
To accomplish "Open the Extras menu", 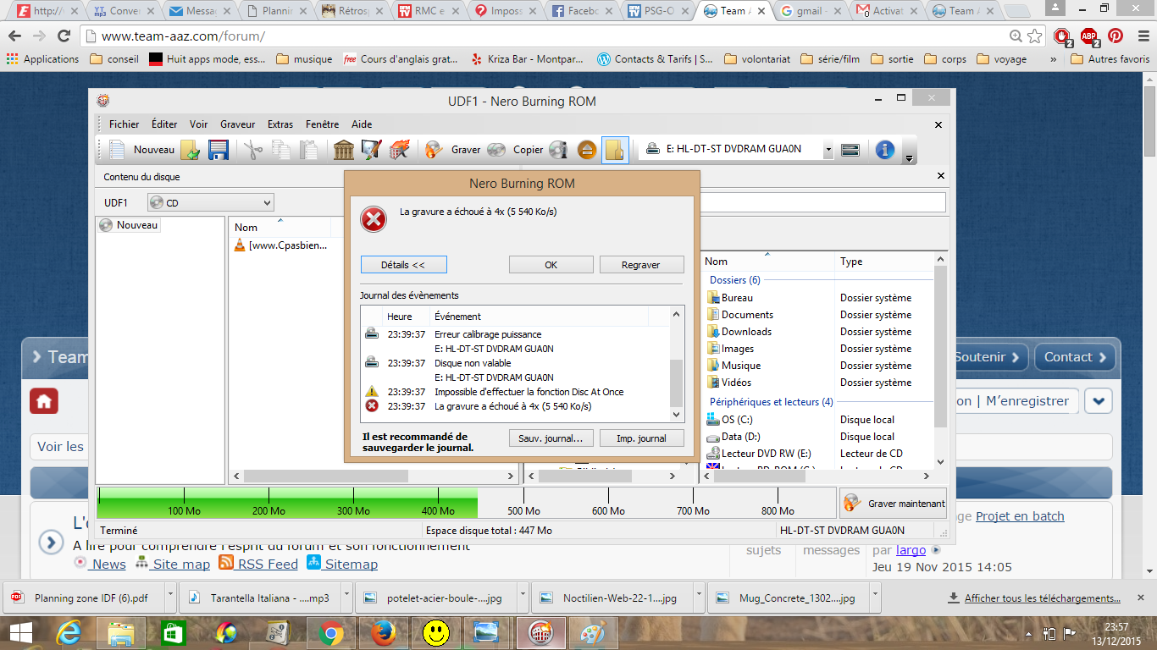I will tap(280, 124).
